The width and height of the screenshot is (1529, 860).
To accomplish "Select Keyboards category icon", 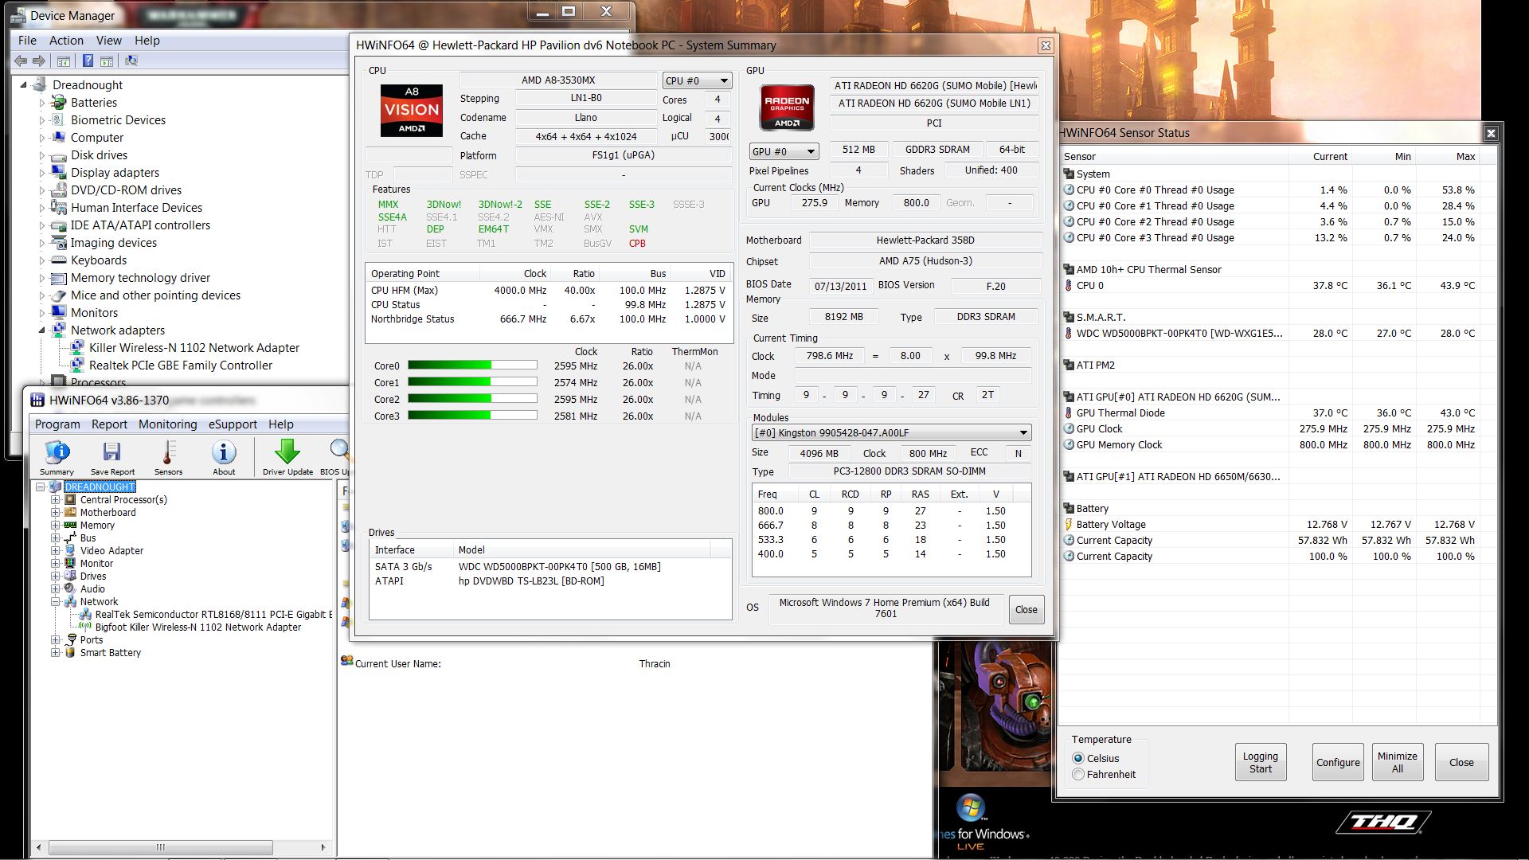I will [58, 260].
